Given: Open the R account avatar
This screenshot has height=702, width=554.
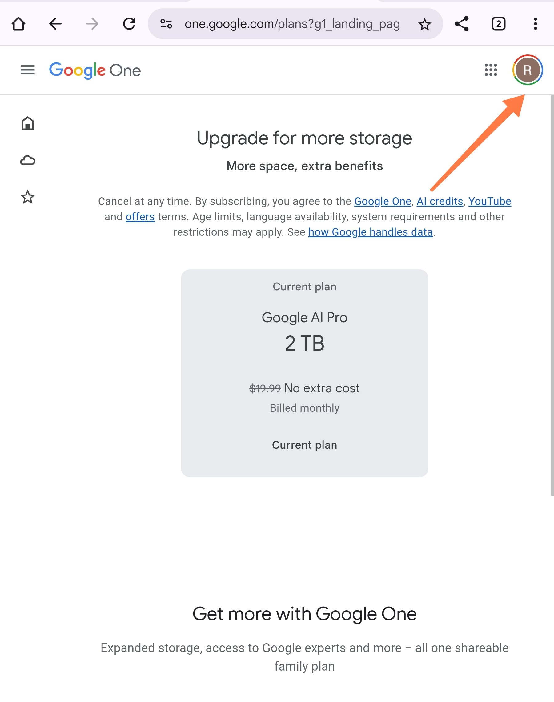Looking at the screenshot, I should 528,70.
